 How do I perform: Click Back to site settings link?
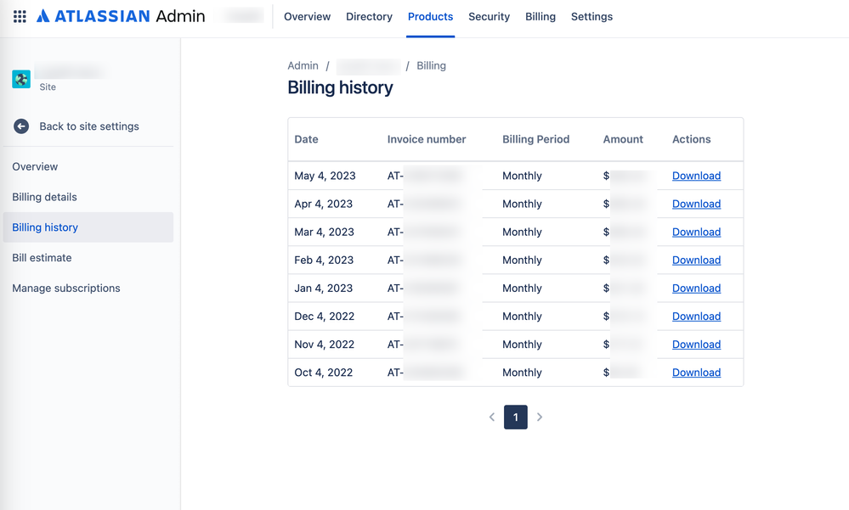[89, 126]
